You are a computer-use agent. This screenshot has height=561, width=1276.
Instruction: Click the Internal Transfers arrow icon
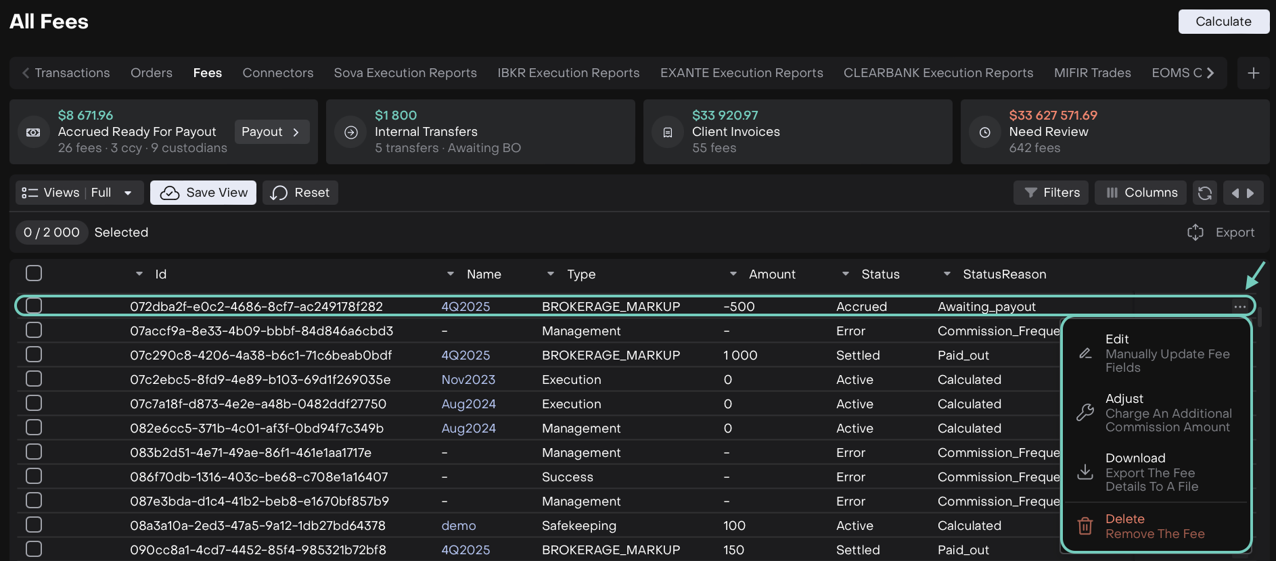351,132
